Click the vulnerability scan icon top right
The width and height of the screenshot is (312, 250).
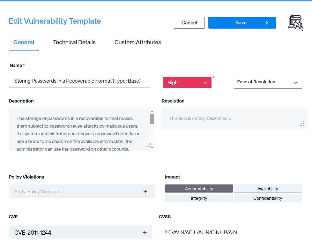(295, 23)
